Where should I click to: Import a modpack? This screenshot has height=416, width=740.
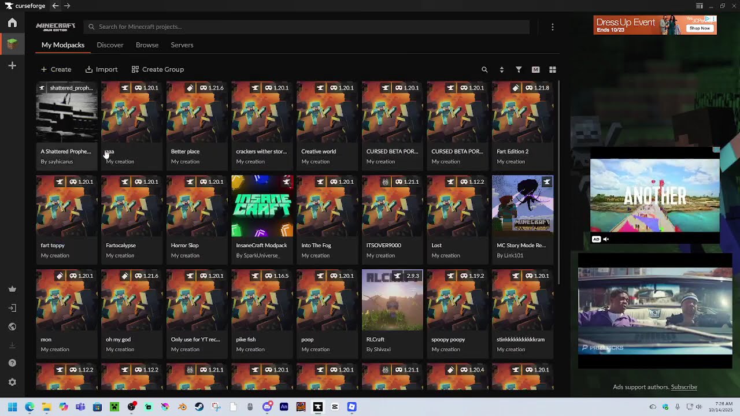coord(101,69)
